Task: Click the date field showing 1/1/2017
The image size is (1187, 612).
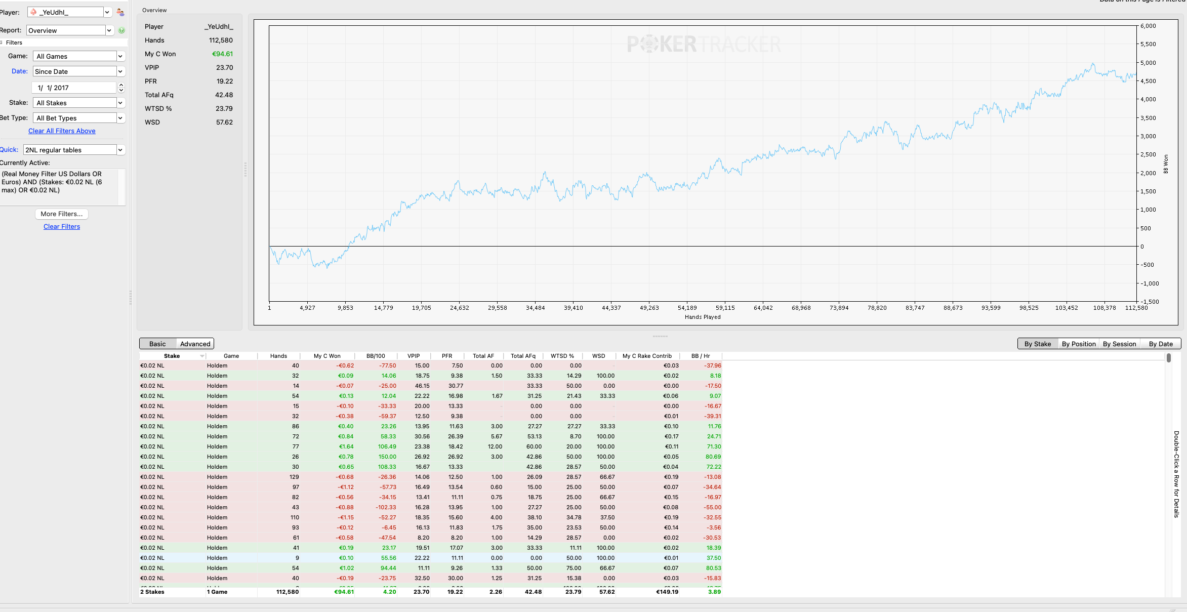Action: point(74,88)
